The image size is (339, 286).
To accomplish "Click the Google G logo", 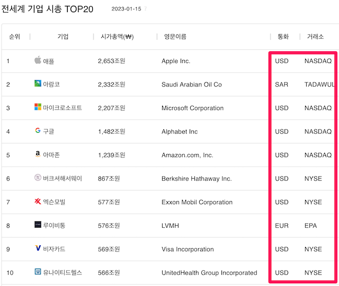I will (x=38, y=130).
